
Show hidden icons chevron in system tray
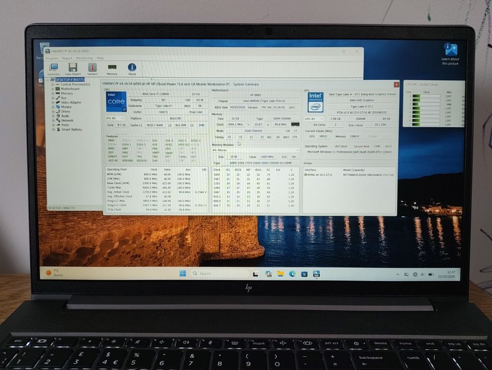tap(398, 274)
